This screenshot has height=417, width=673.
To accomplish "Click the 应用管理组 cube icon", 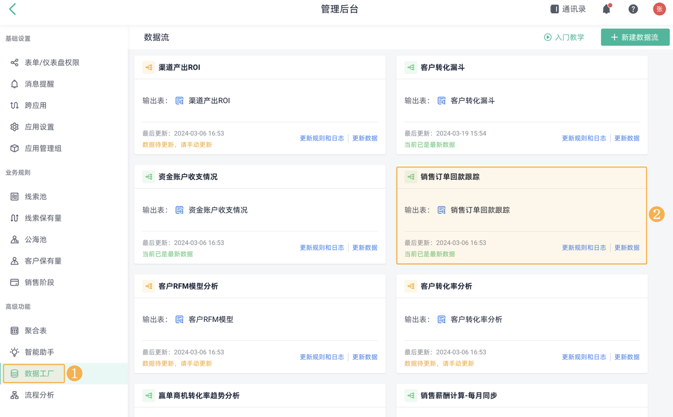I will tap(15, 148).
